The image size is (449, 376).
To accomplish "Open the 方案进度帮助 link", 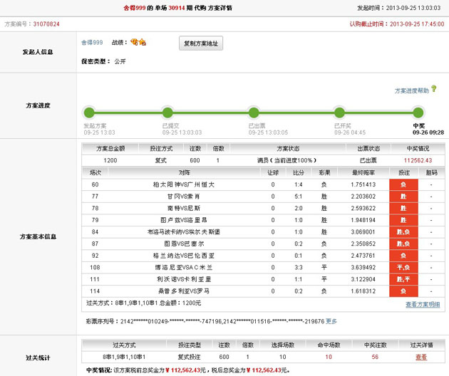I will click(412, 91).
